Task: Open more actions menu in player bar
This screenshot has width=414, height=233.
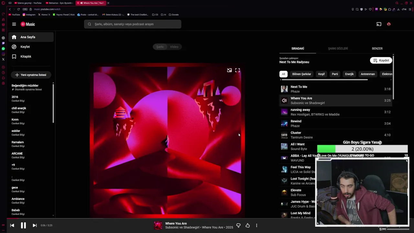Action: (x=256, y=225)
